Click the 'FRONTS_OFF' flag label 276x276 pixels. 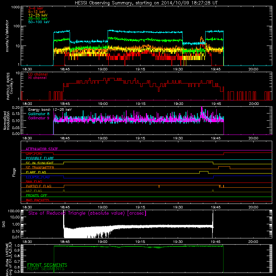pos(37,196)
